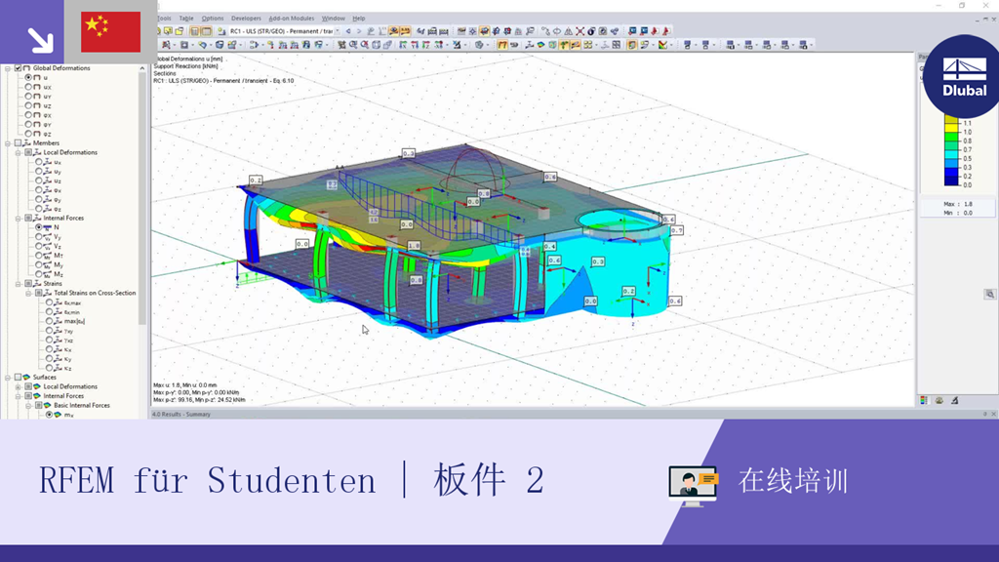Viewport: 999px width, 562px height.
Task: Select surface moment mx radio button
Action: (49, 415)
